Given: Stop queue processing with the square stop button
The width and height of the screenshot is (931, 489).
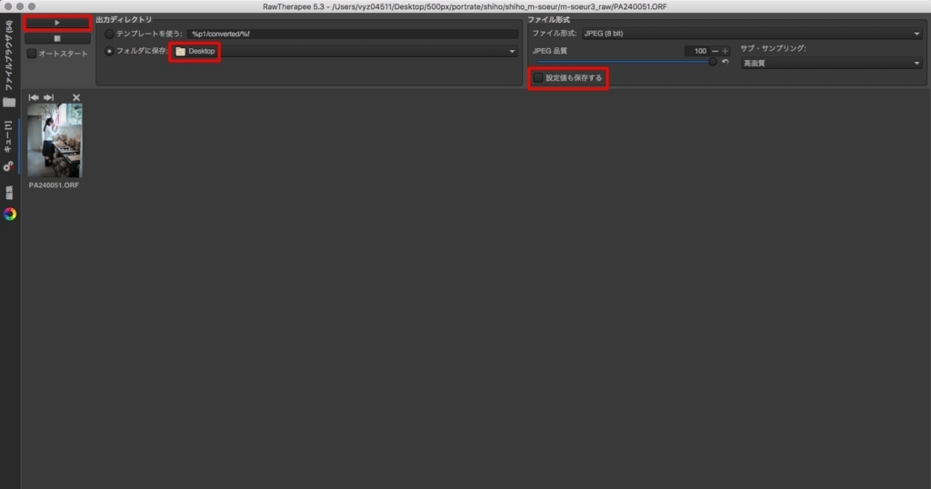Looking at the screenshot, I should coord(57,38).
